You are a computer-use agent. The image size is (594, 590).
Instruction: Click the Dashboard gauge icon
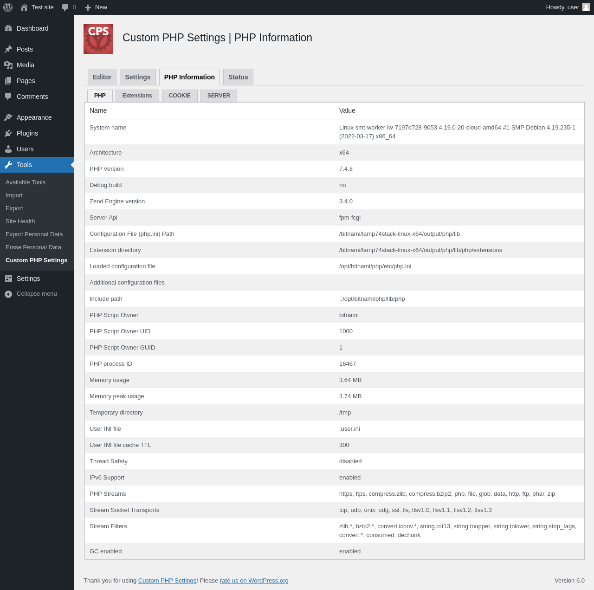click(8, 28)
